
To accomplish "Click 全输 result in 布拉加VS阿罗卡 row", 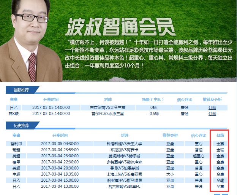I will coord(220,150).
